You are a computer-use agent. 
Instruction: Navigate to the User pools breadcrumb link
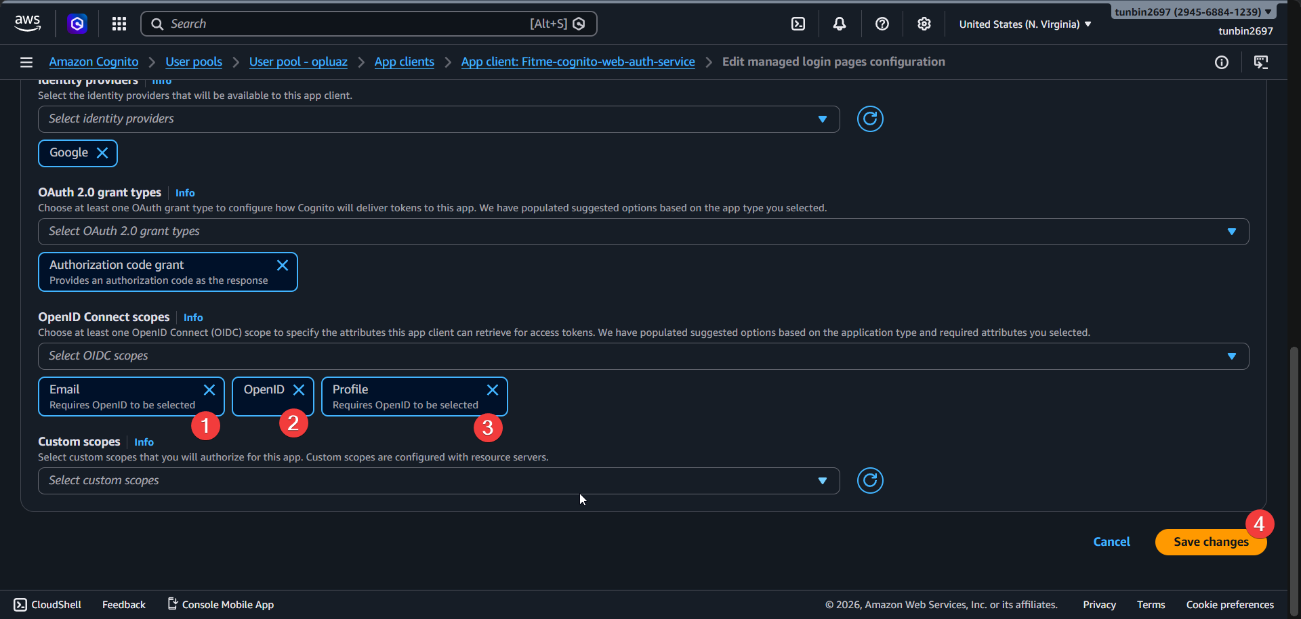(193, 62)
